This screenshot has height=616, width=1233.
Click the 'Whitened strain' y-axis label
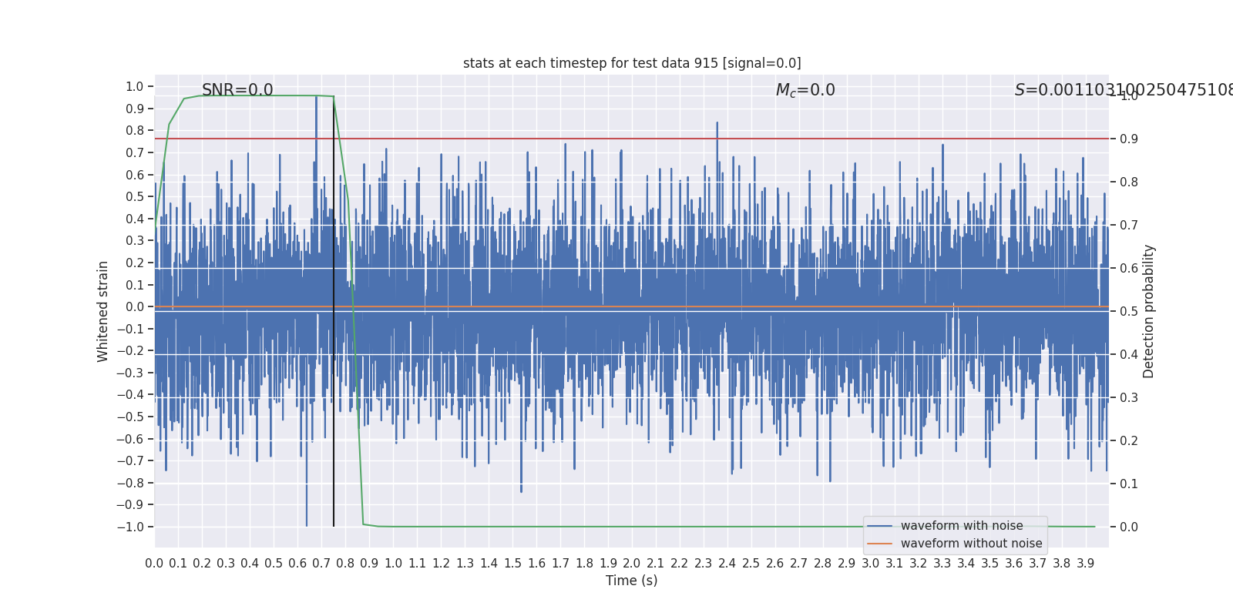point(103,311)
